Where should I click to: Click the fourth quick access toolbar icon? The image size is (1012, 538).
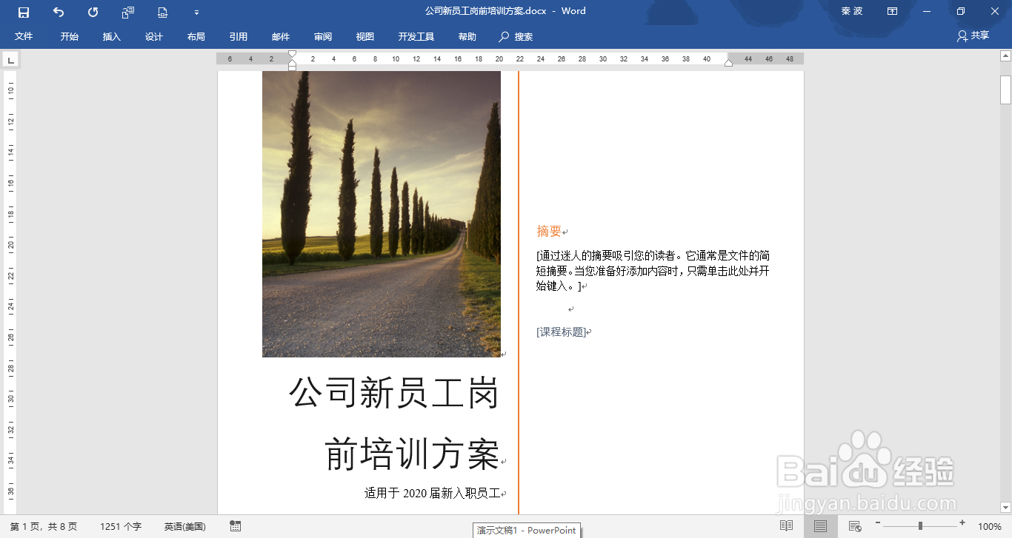click(x=127, y=12)
